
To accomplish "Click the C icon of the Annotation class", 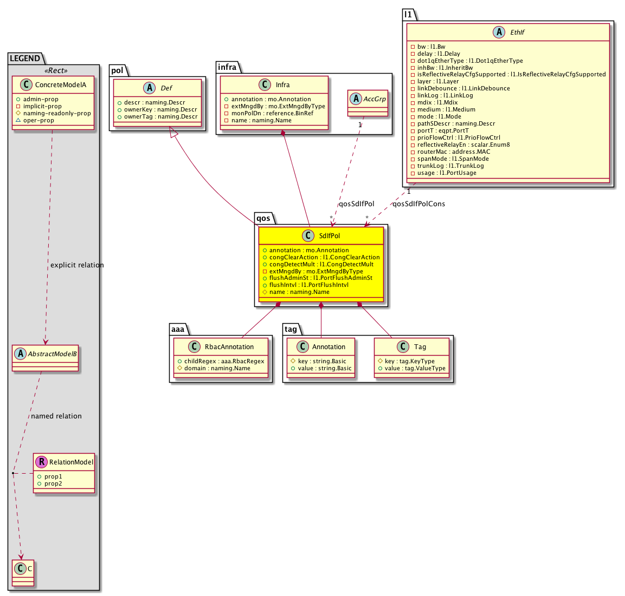I will [303, 347].
